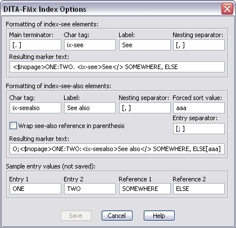The width and height of the screenshot is (236, 228).
Task: Click the Cancel button
Action: pyautogui.click(x=117, y=216)
